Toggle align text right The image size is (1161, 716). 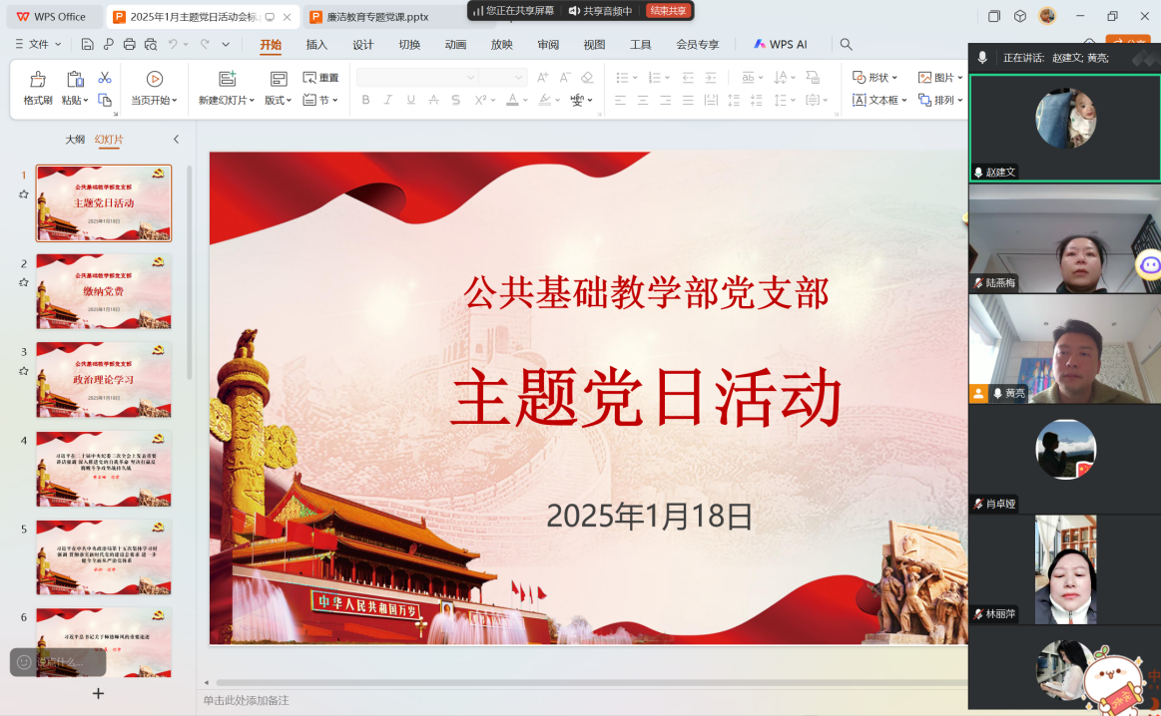pos(666,100)
